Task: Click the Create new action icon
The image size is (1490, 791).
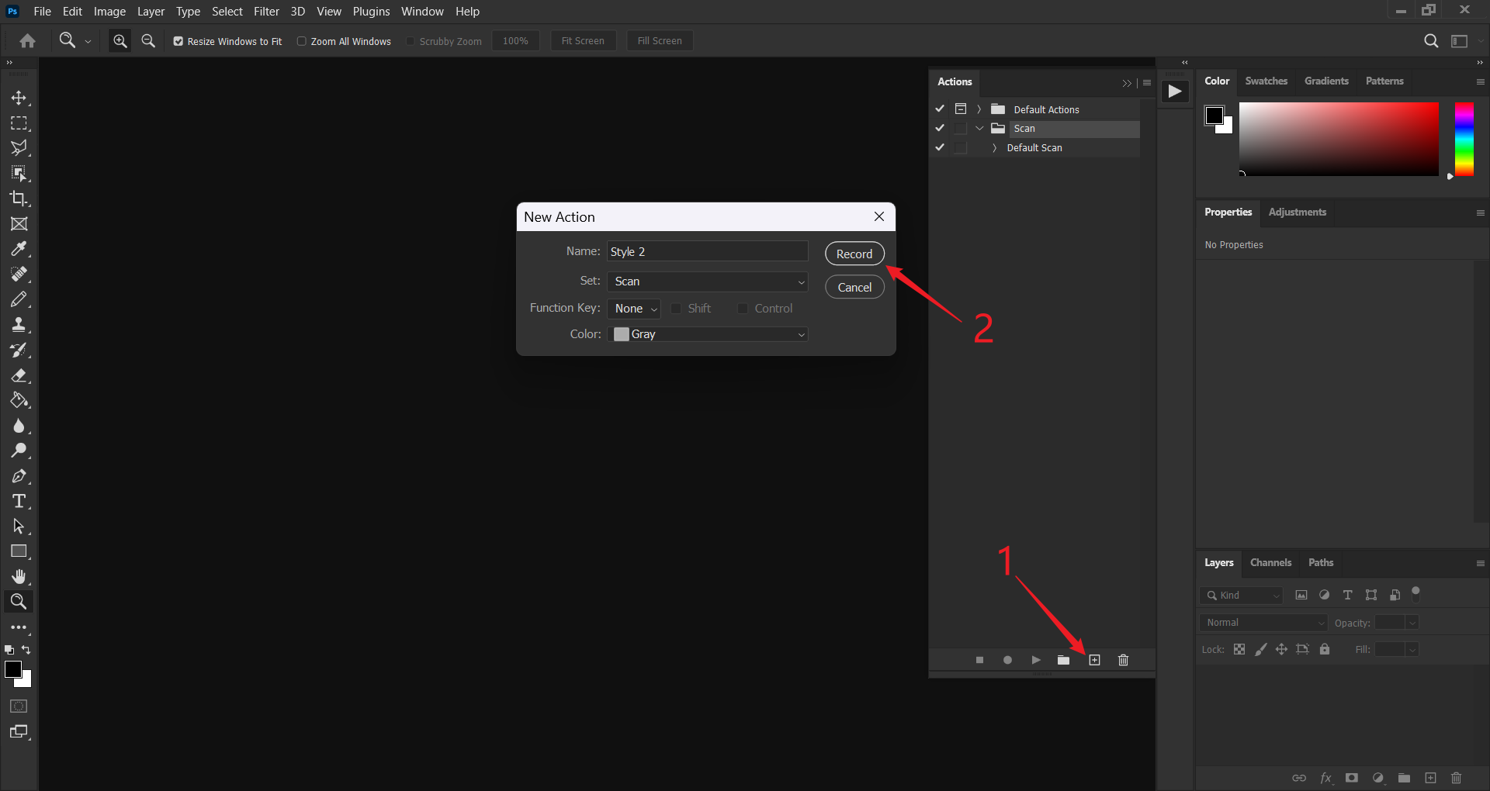Action: pyautogui.click(x=1094, y=660)
